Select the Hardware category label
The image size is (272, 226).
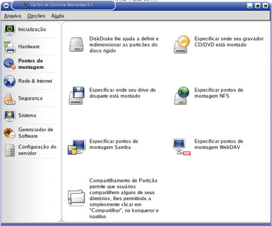point(29,47)
